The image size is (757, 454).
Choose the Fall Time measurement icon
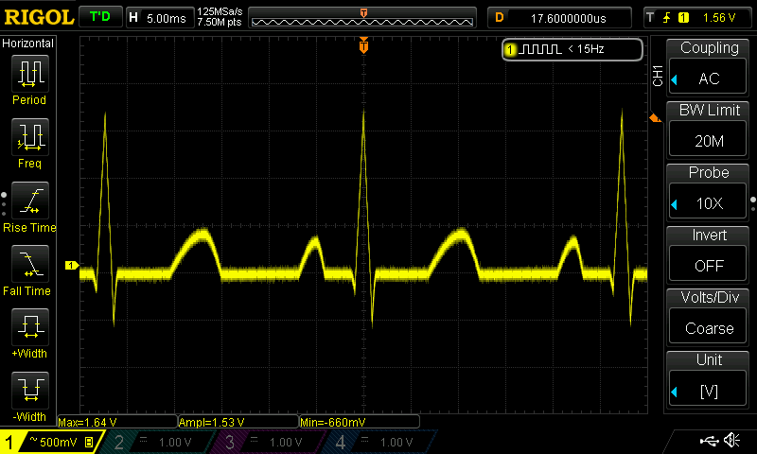click(x=28, y=265)
